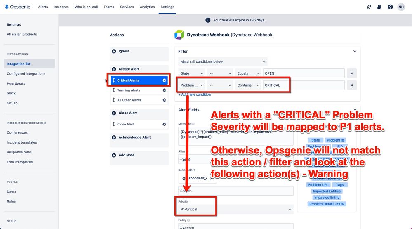This screenshot has height=229, width=412.
Task: Click the plus icon beside Acknowledge Alert
Action: pyautogui.click(x=114, y=137)
